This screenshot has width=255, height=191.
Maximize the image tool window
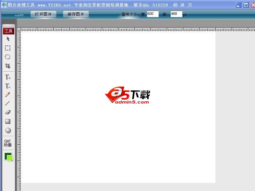click(x=246, y=5)
